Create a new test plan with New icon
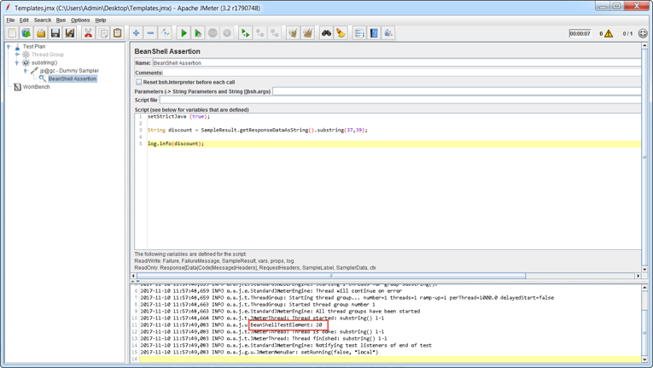 pyautogui.click(x=12, y=33)
